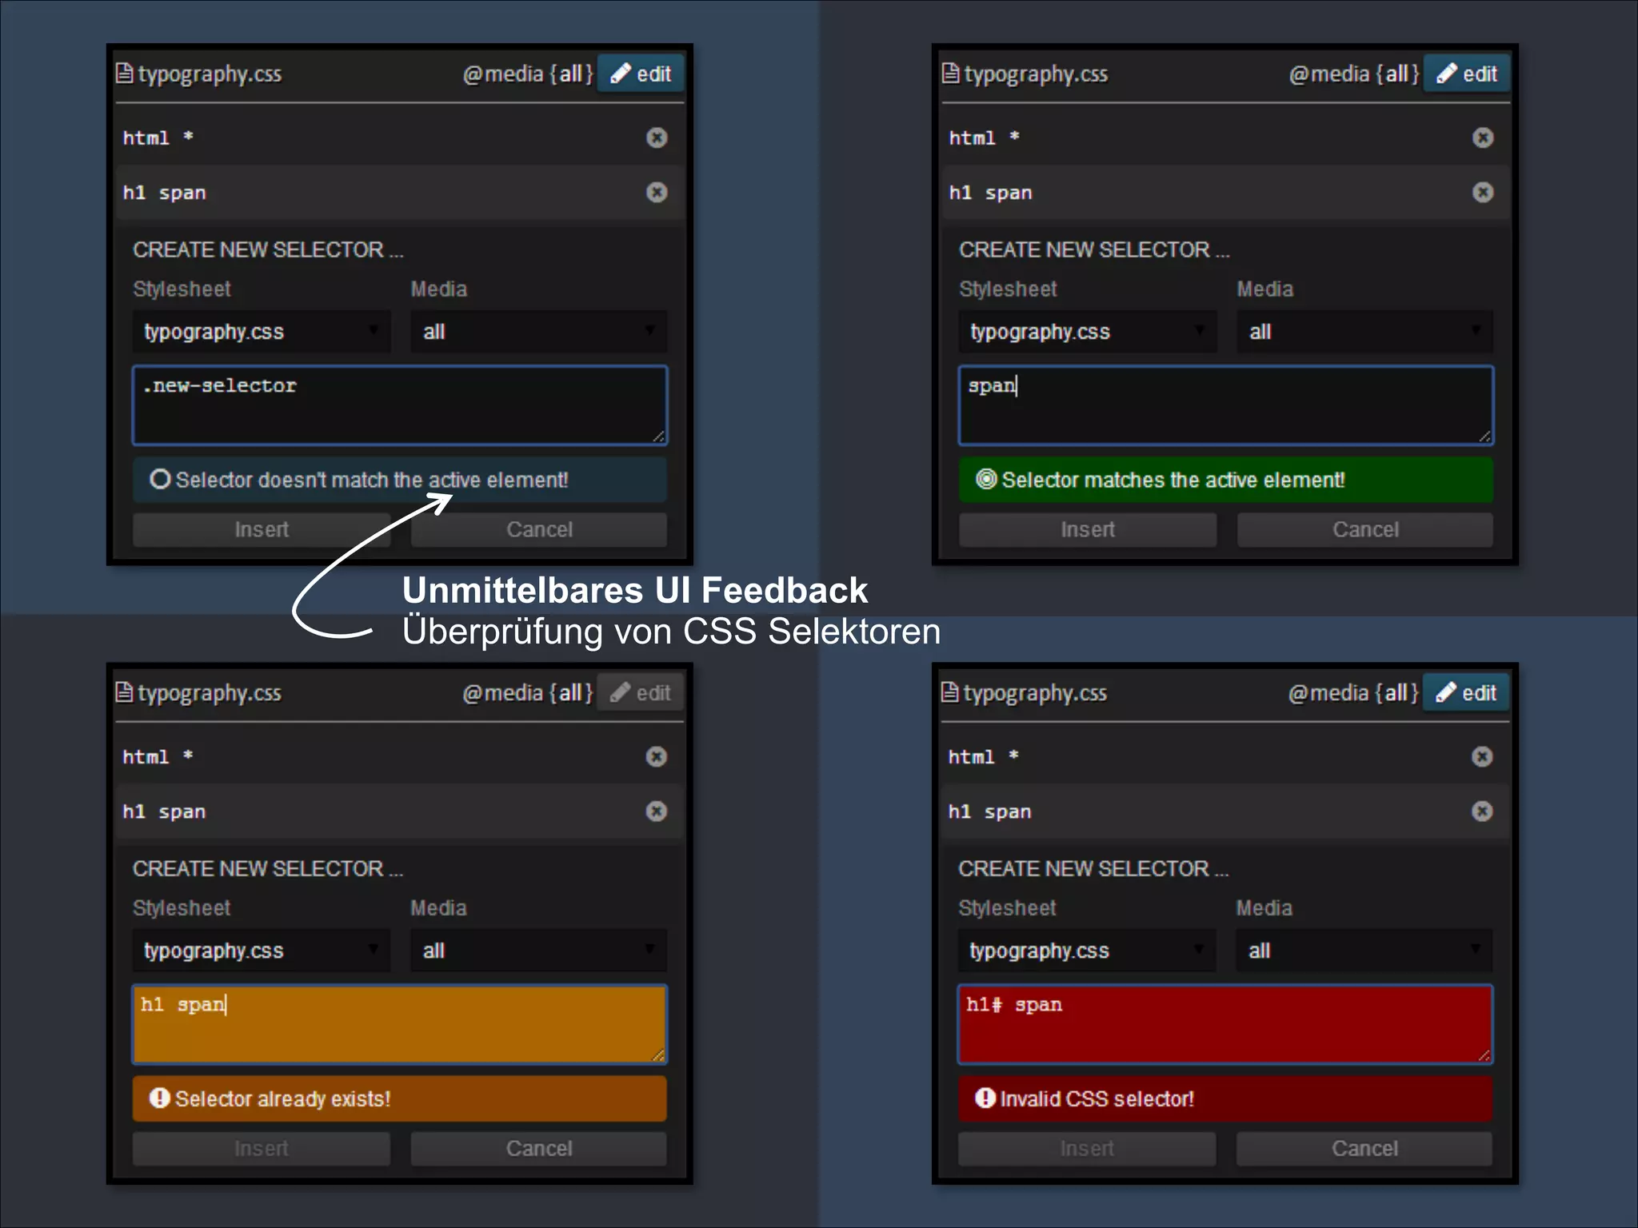Click Insert below 'Invalid CSS selector' message

pos(1087,1148)
